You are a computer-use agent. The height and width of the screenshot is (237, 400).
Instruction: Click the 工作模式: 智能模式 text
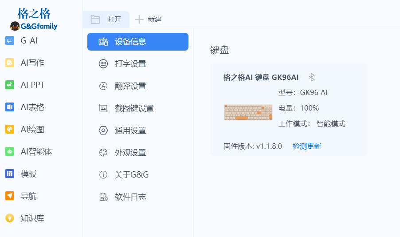(x=311, y=124)
